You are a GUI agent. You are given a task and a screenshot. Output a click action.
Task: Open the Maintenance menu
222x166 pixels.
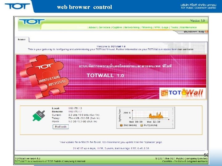(188, 27)
